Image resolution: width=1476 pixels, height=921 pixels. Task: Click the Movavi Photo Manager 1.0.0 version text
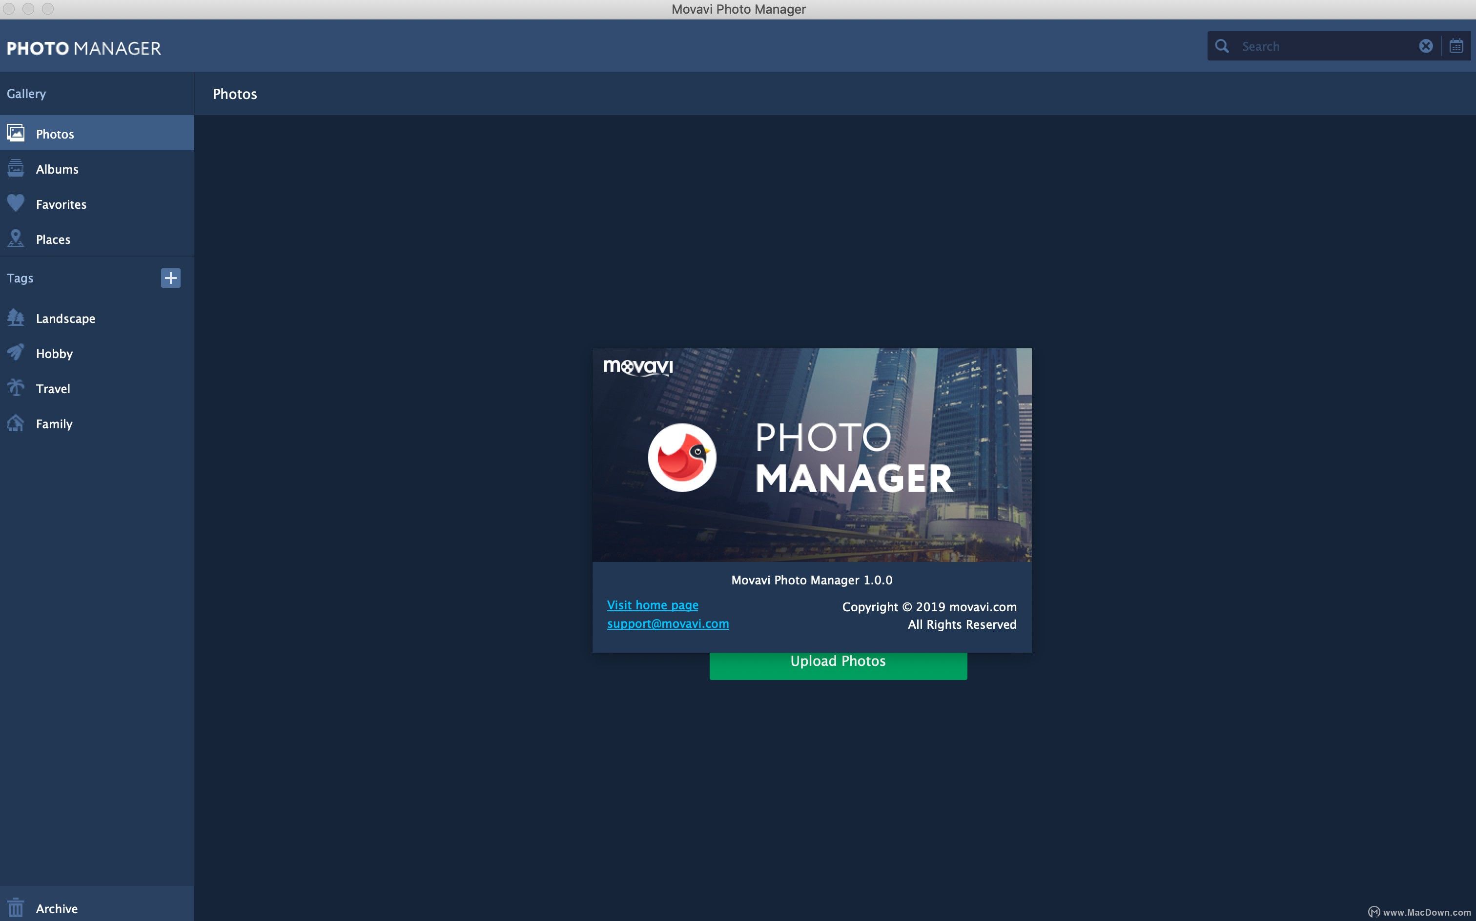coord(812,581)
